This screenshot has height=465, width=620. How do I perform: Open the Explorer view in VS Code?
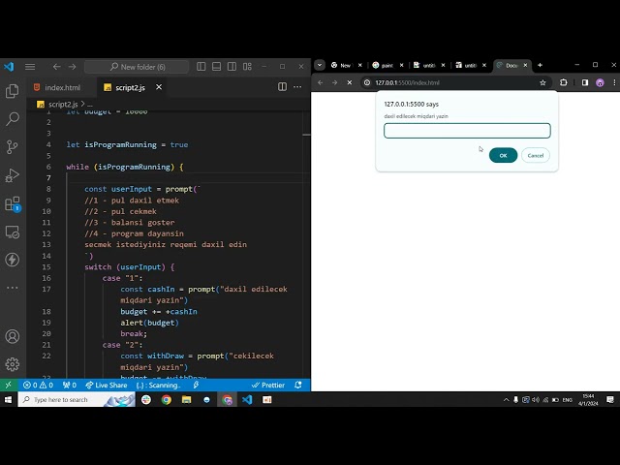pyautogui.click(x=13, y=91)
